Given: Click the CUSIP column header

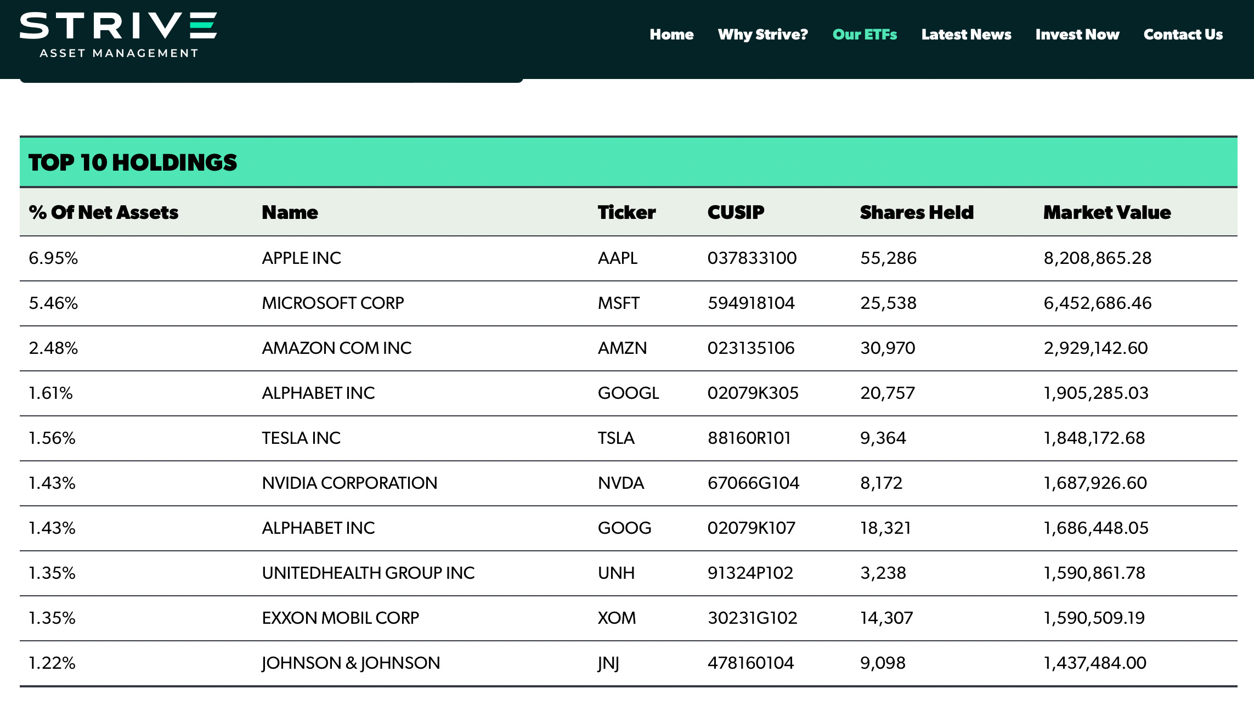Looking at the screenshot, I should 736,212.
